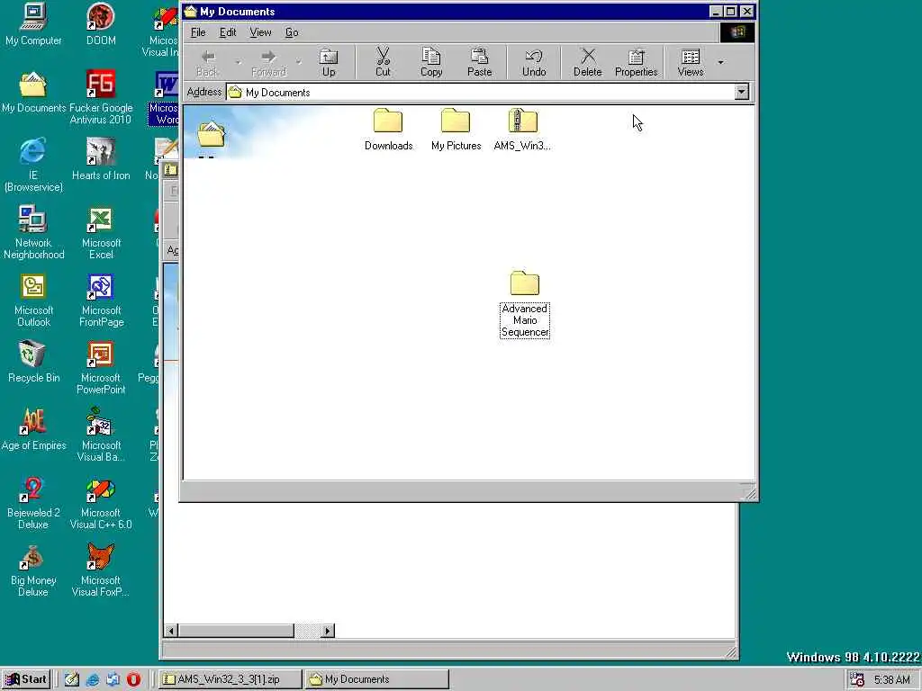Select the My Pictures folder
The height and width of the screenshot is (691, 922).
pos(456,130)
